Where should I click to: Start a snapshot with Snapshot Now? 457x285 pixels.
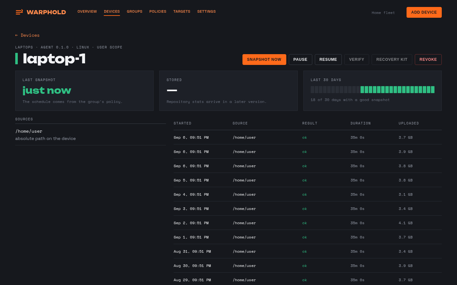pyautogui.click(x=264, y=60)
